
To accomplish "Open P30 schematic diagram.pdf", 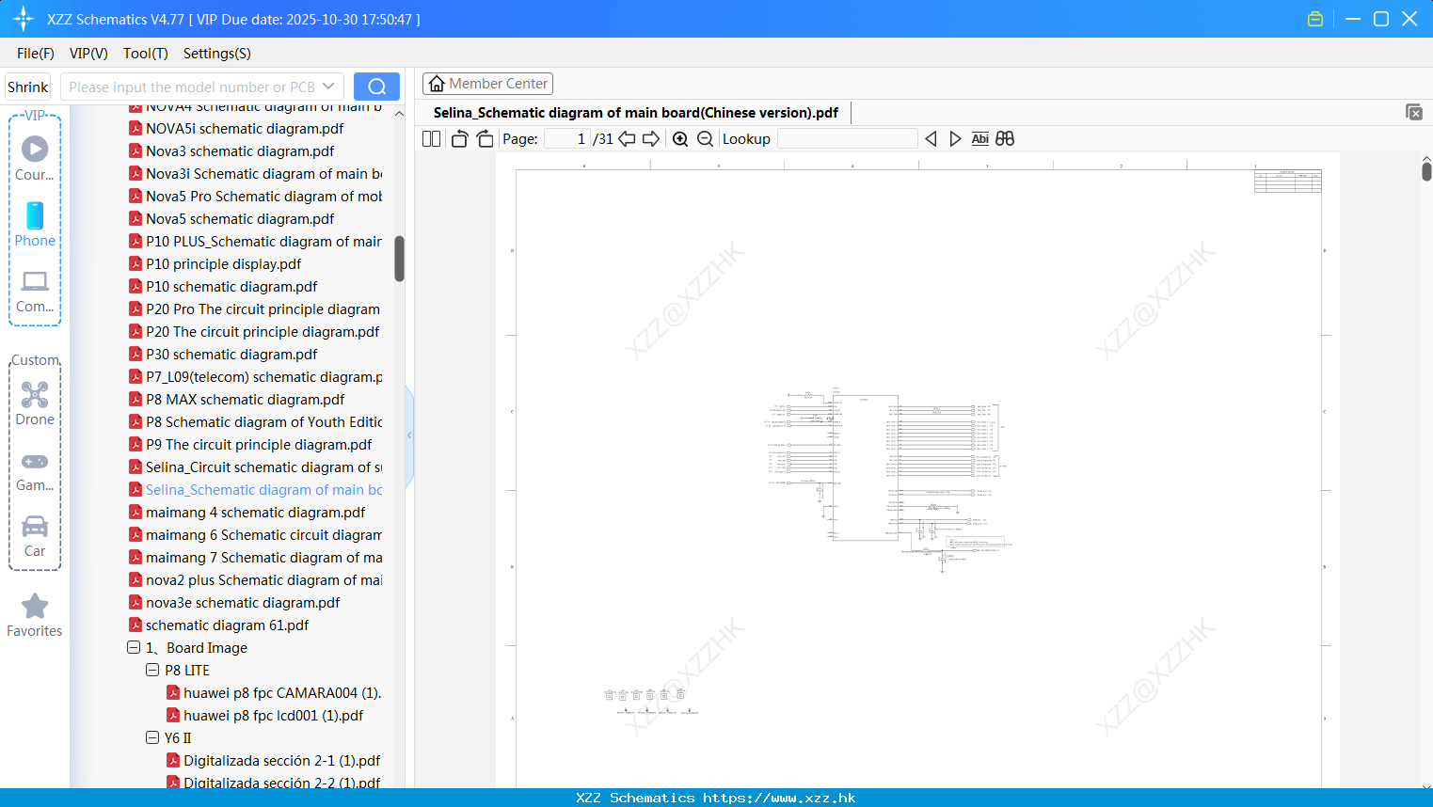I will pyautogui.click(x=231, y=354).
